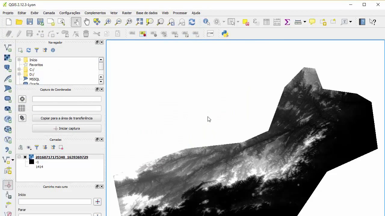385x216 pixels.
Task: Open the attribute table
Action: [266, 22]
